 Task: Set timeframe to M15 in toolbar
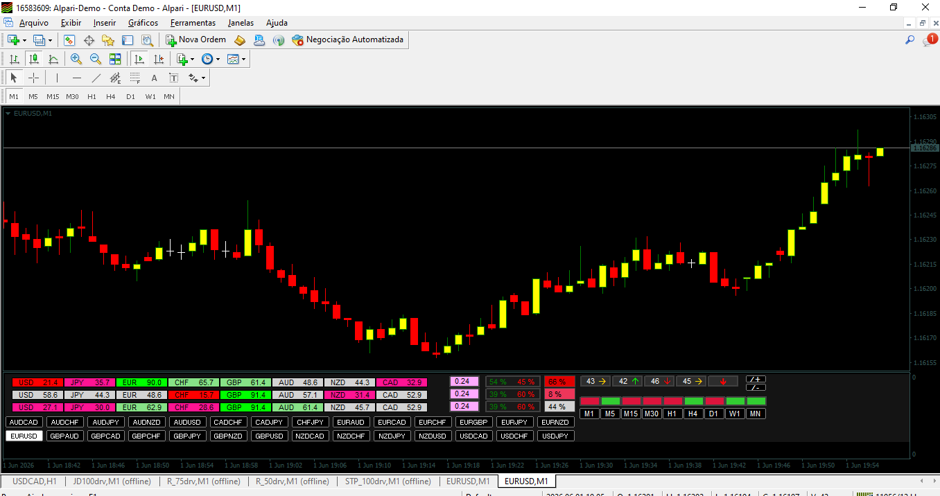(x=53, y=96)
